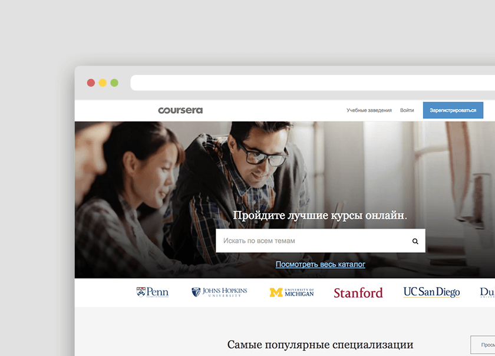495x356 pixels.
Task: Select the Johns Hopkins University logo
Action: coord(219,292)
